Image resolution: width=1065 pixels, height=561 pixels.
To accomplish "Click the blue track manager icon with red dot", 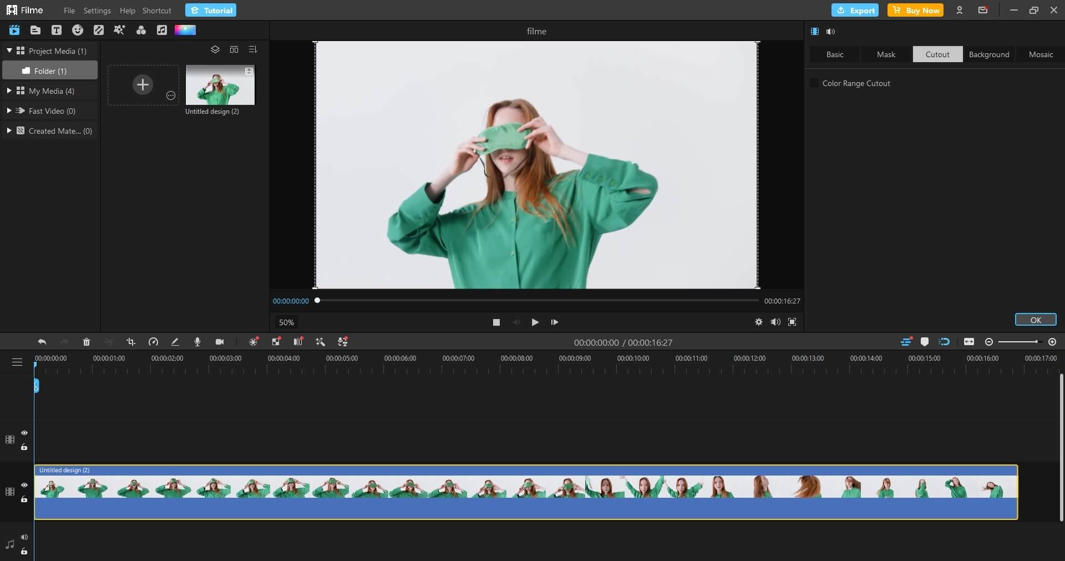I will tap(906, 342).
